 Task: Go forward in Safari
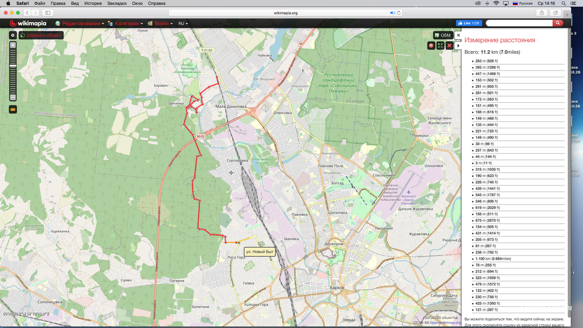36,13
